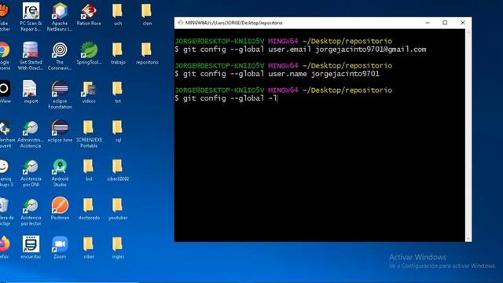The width and height of the screenshot is (503, 283).
Task: Select the youtuber folder
Action: click(118, 209)
